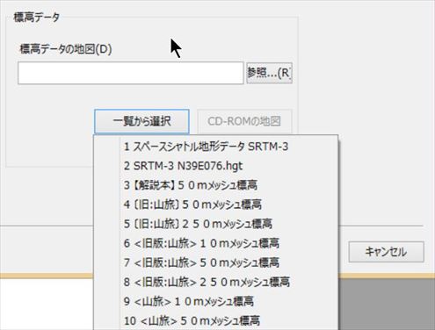Click the キャンセル button
The width and height of the screenshot is (435, 330).
(386, 252)
